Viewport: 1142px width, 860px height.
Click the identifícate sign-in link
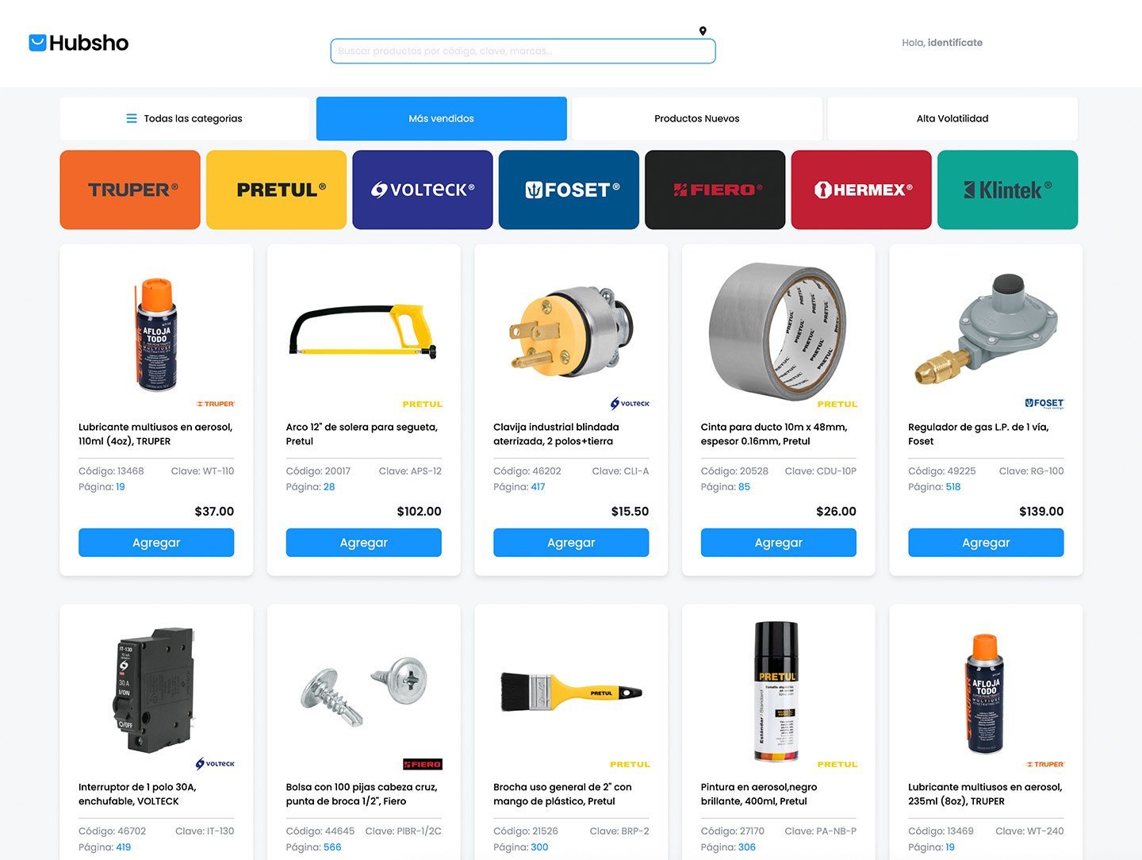coord(955,43)
